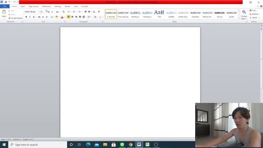This screenshot has width=263, height=148.
Task: Click the Sort icon
Action: pyautogui.click(x=94, y=12)
